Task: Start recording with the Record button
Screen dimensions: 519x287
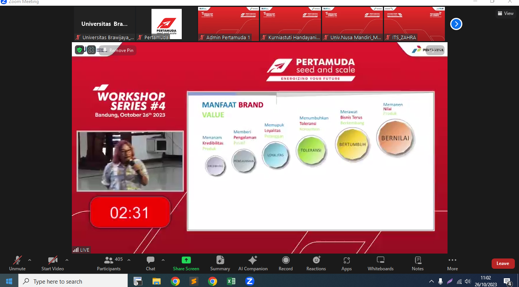Action: pyautogui.click(x=286, y=263)
